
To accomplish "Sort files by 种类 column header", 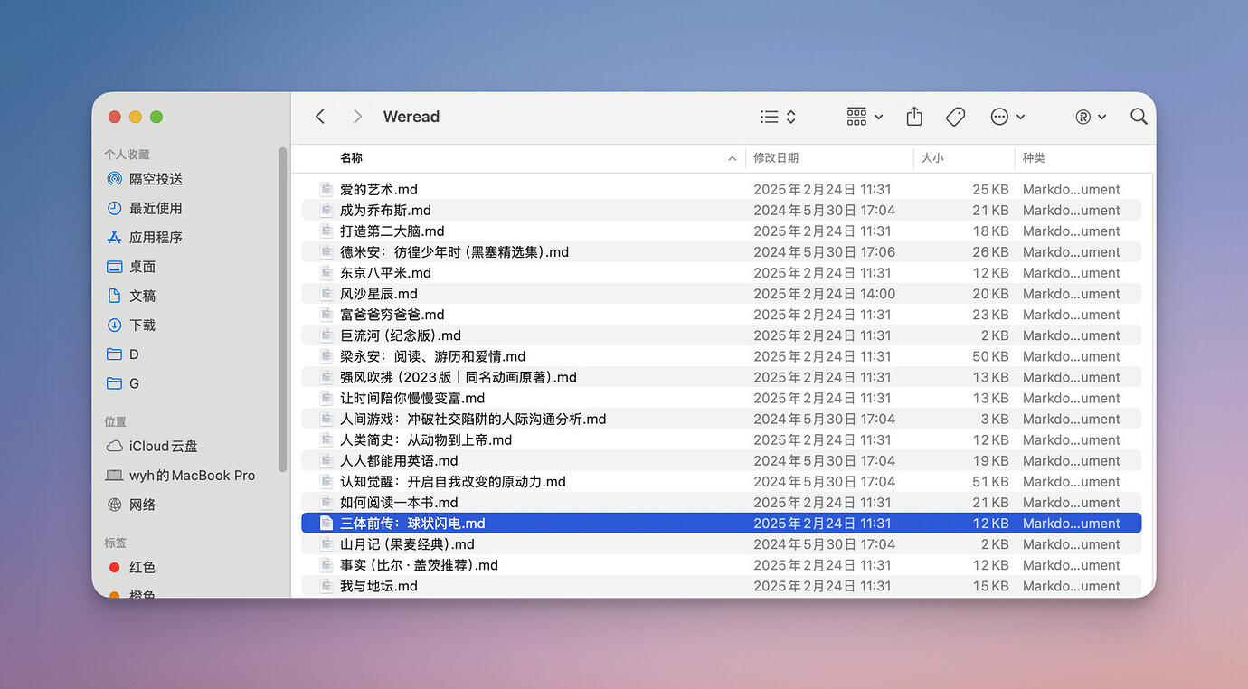I will [1034, 158].
